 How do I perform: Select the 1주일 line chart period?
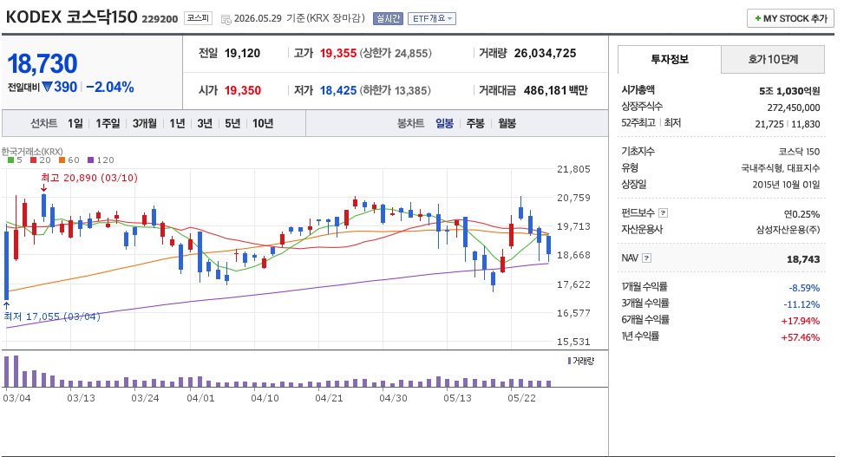108,123
